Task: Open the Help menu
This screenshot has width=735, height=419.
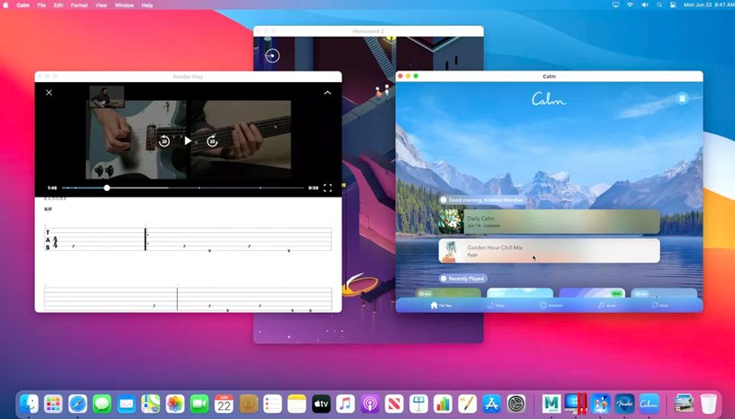Action: tap(148, 5)
